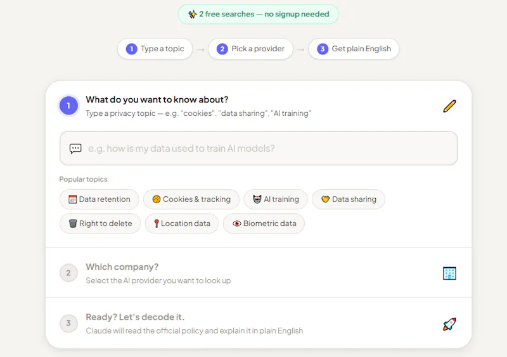The image size is (507, 357).
Task: Click the 'Type a privacy topic' hint text
Action: point(198,113)
